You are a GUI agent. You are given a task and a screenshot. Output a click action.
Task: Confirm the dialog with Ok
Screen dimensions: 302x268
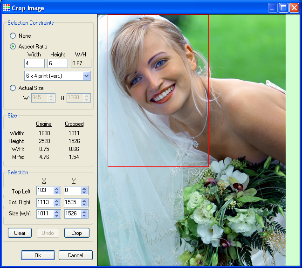38,255
